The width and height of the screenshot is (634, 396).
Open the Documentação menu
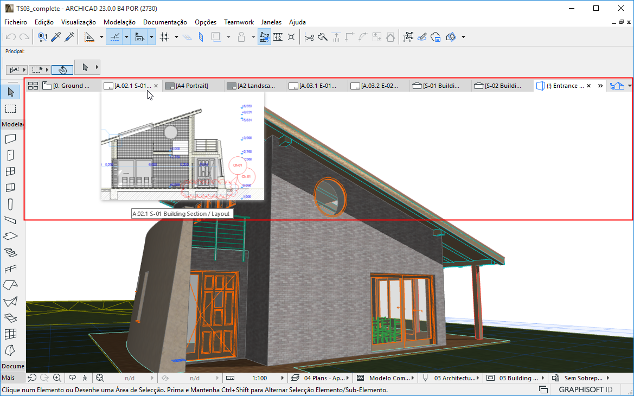(165, 22)
